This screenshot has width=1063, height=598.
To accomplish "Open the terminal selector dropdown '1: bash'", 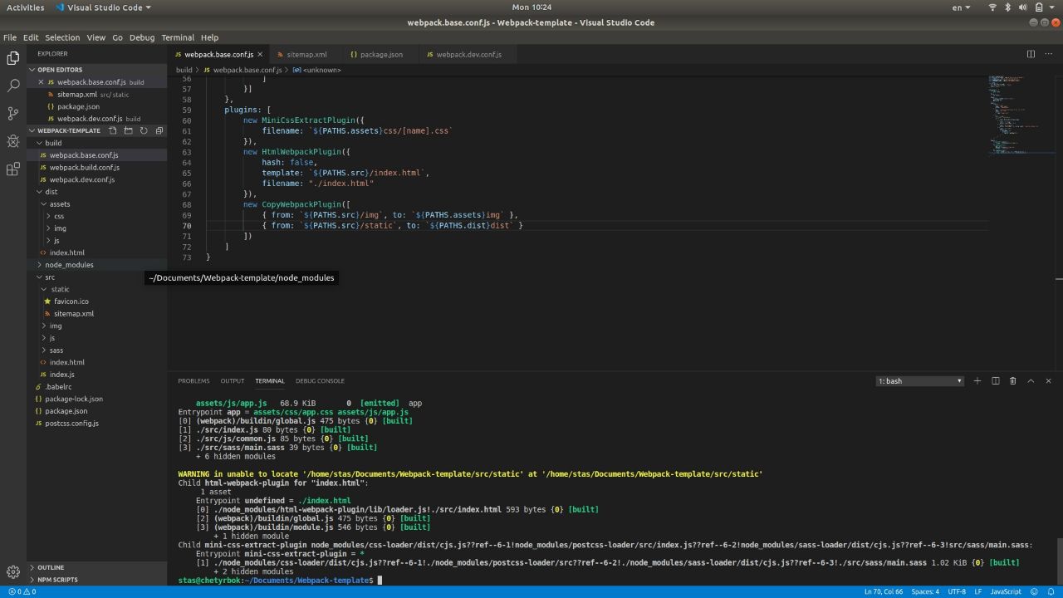I will (920, 381).
